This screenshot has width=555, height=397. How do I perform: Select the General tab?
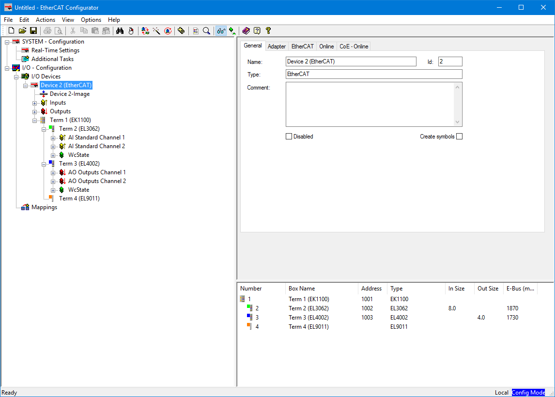pos(253,46)
